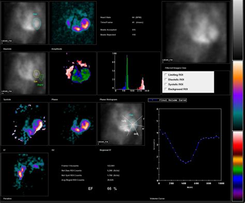Enable the Diastolic ROI checkbox
This screenshot has width=245, height=203.
click(x=166, y=79)
